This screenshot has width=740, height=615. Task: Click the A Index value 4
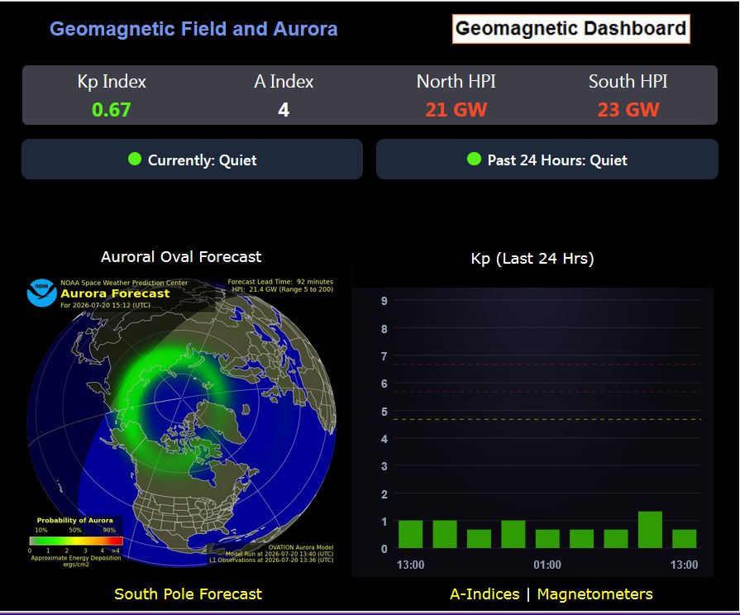tap(284, 110)
